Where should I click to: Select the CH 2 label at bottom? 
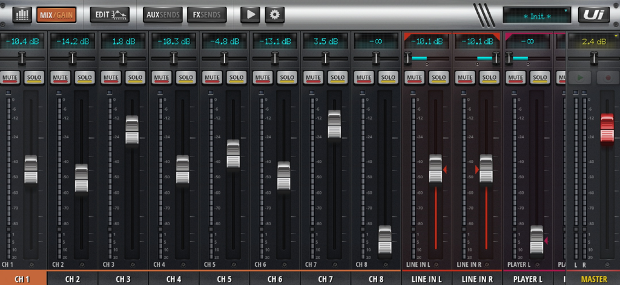coord(73,279)
